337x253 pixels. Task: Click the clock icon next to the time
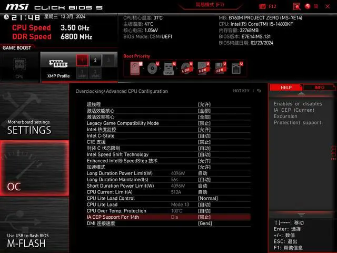point(6,17)
